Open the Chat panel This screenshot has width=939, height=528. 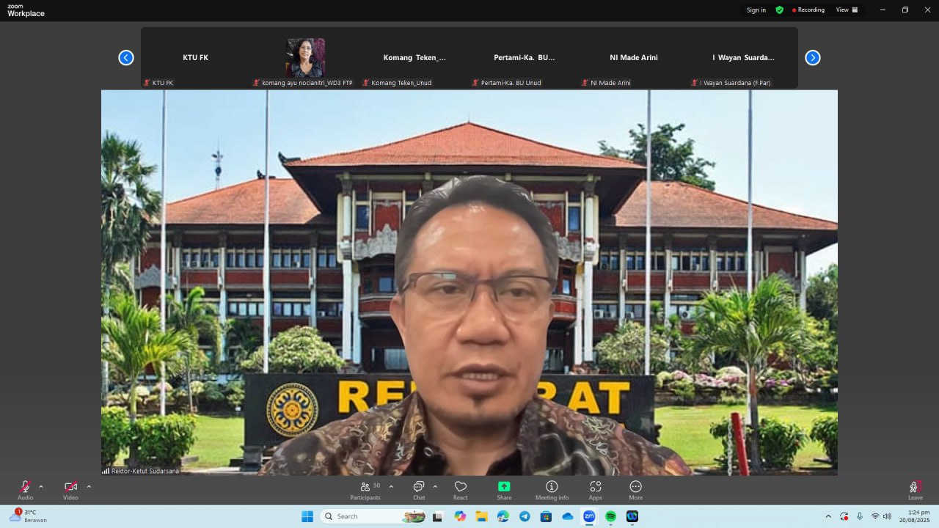pos(419,490)
